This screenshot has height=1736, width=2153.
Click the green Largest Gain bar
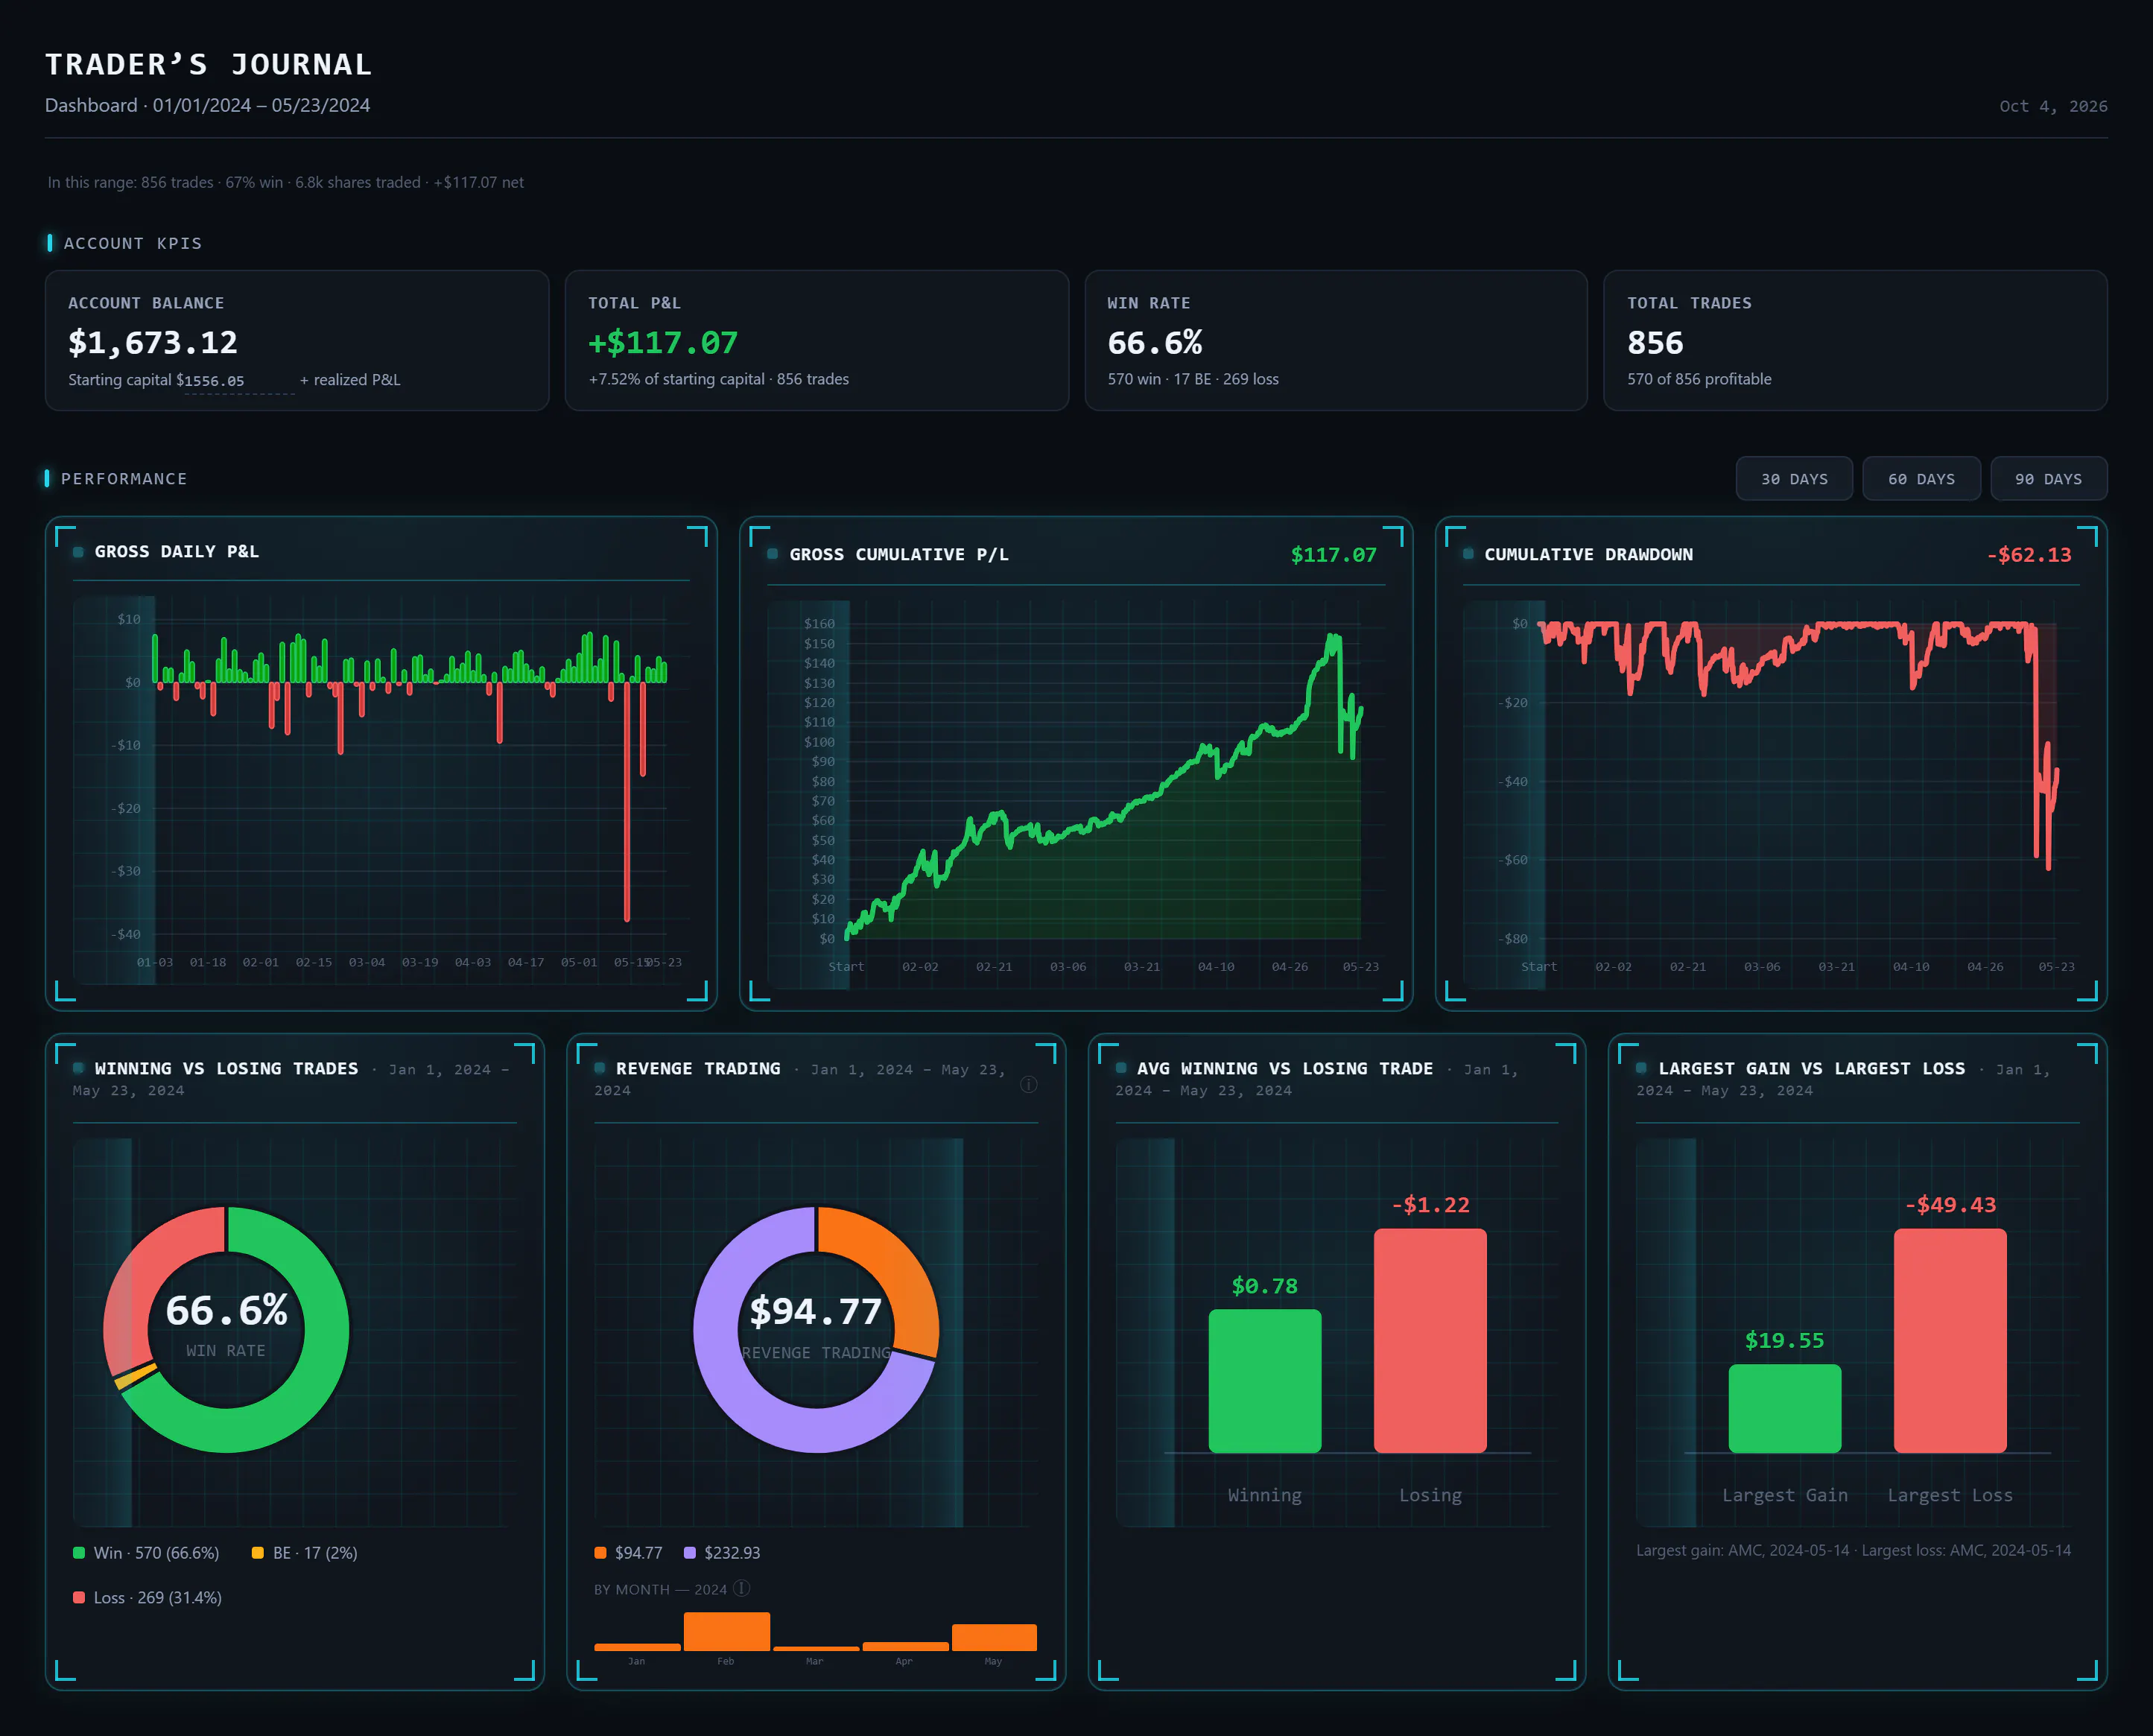tap(1784, 1409)
